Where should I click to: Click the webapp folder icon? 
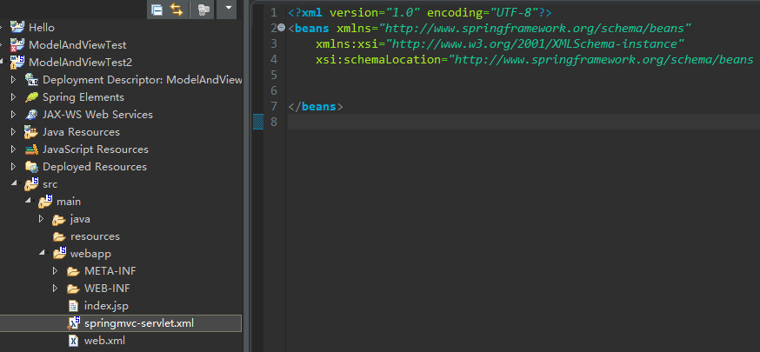[x=59, y=253]
